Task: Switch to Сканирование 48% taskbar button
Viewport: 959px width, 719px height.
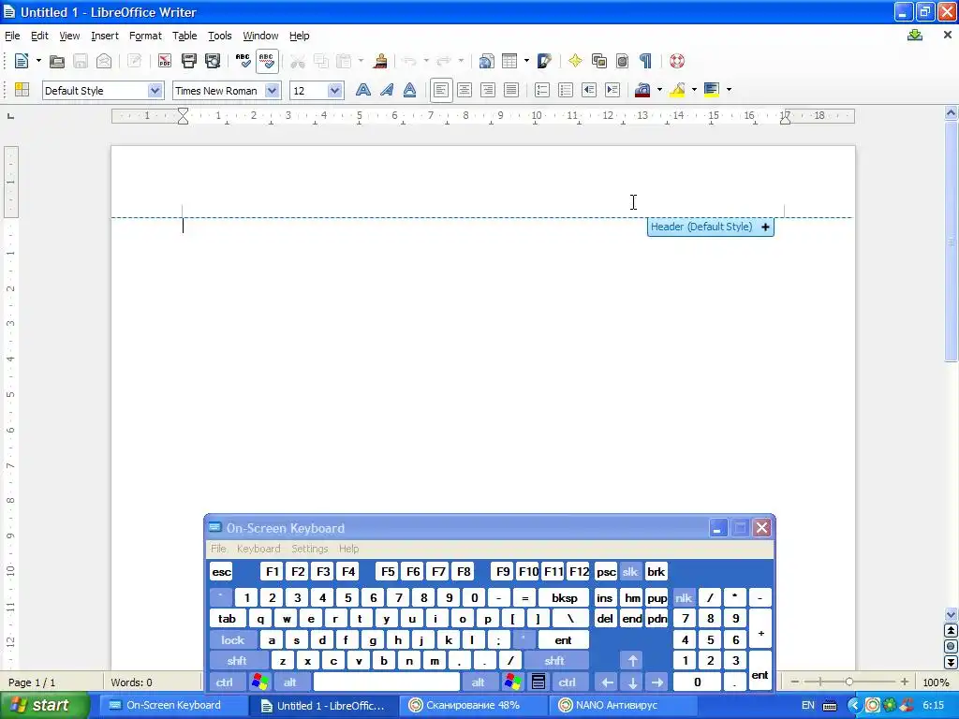Action: tap(473, 706)
